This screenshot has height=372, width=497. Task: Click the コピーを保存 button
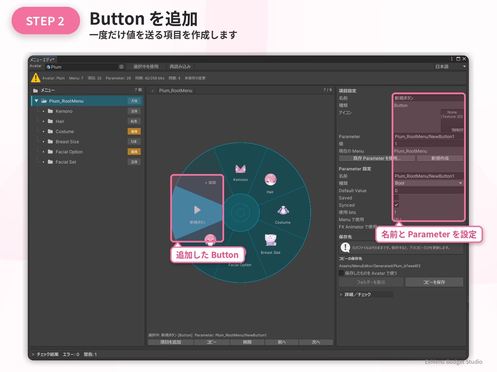(x=434, y=282)
